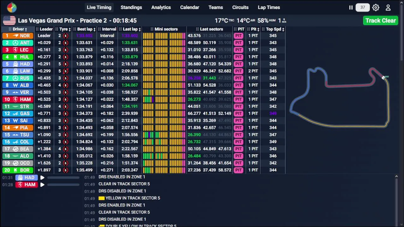Select driver ANT row badge

coord(18,43)
